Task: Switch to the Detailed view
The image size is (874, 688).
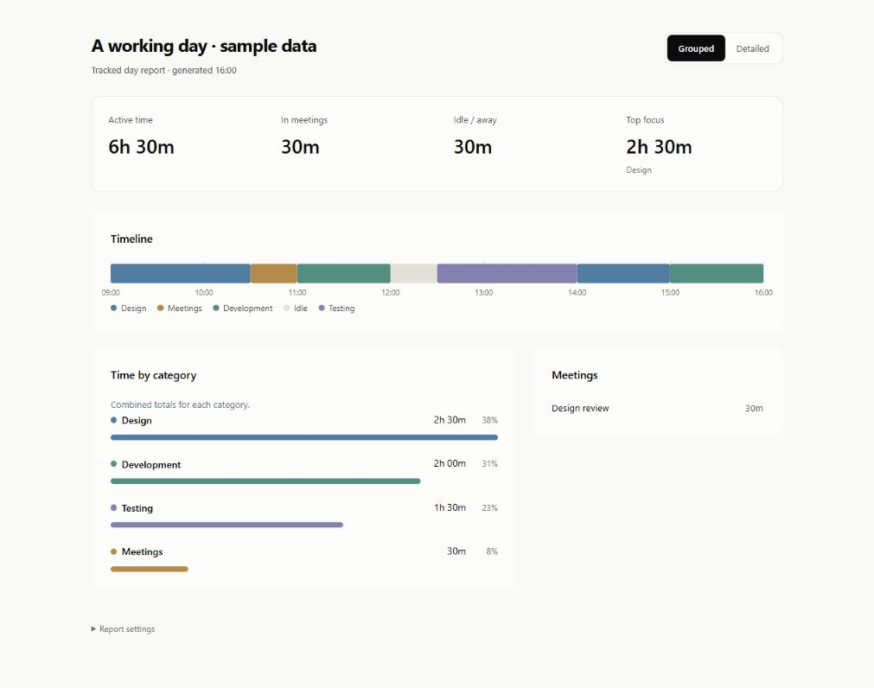Action: 752,48
